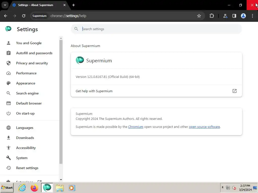This screenshot has width=258, height=193.
Task: Open Windows Explorer folder in taskbar
Action: (x=59, y=188)
